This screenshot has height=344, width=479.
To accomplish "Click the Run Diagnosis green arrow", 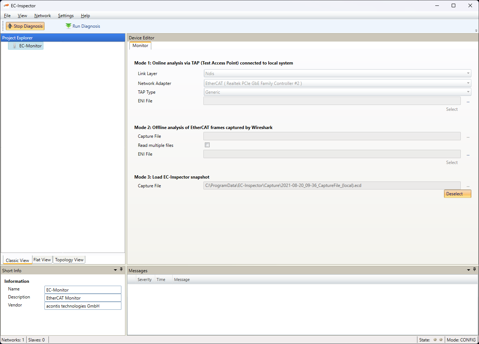I will coord(69,26).
